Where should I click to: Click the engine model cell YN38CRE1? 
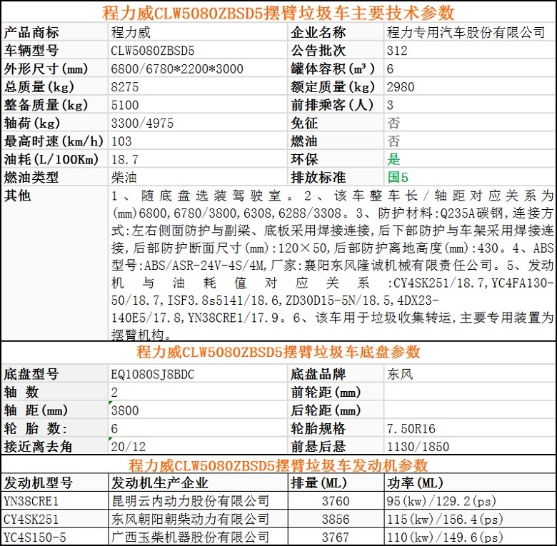click(x=31, y=501)
